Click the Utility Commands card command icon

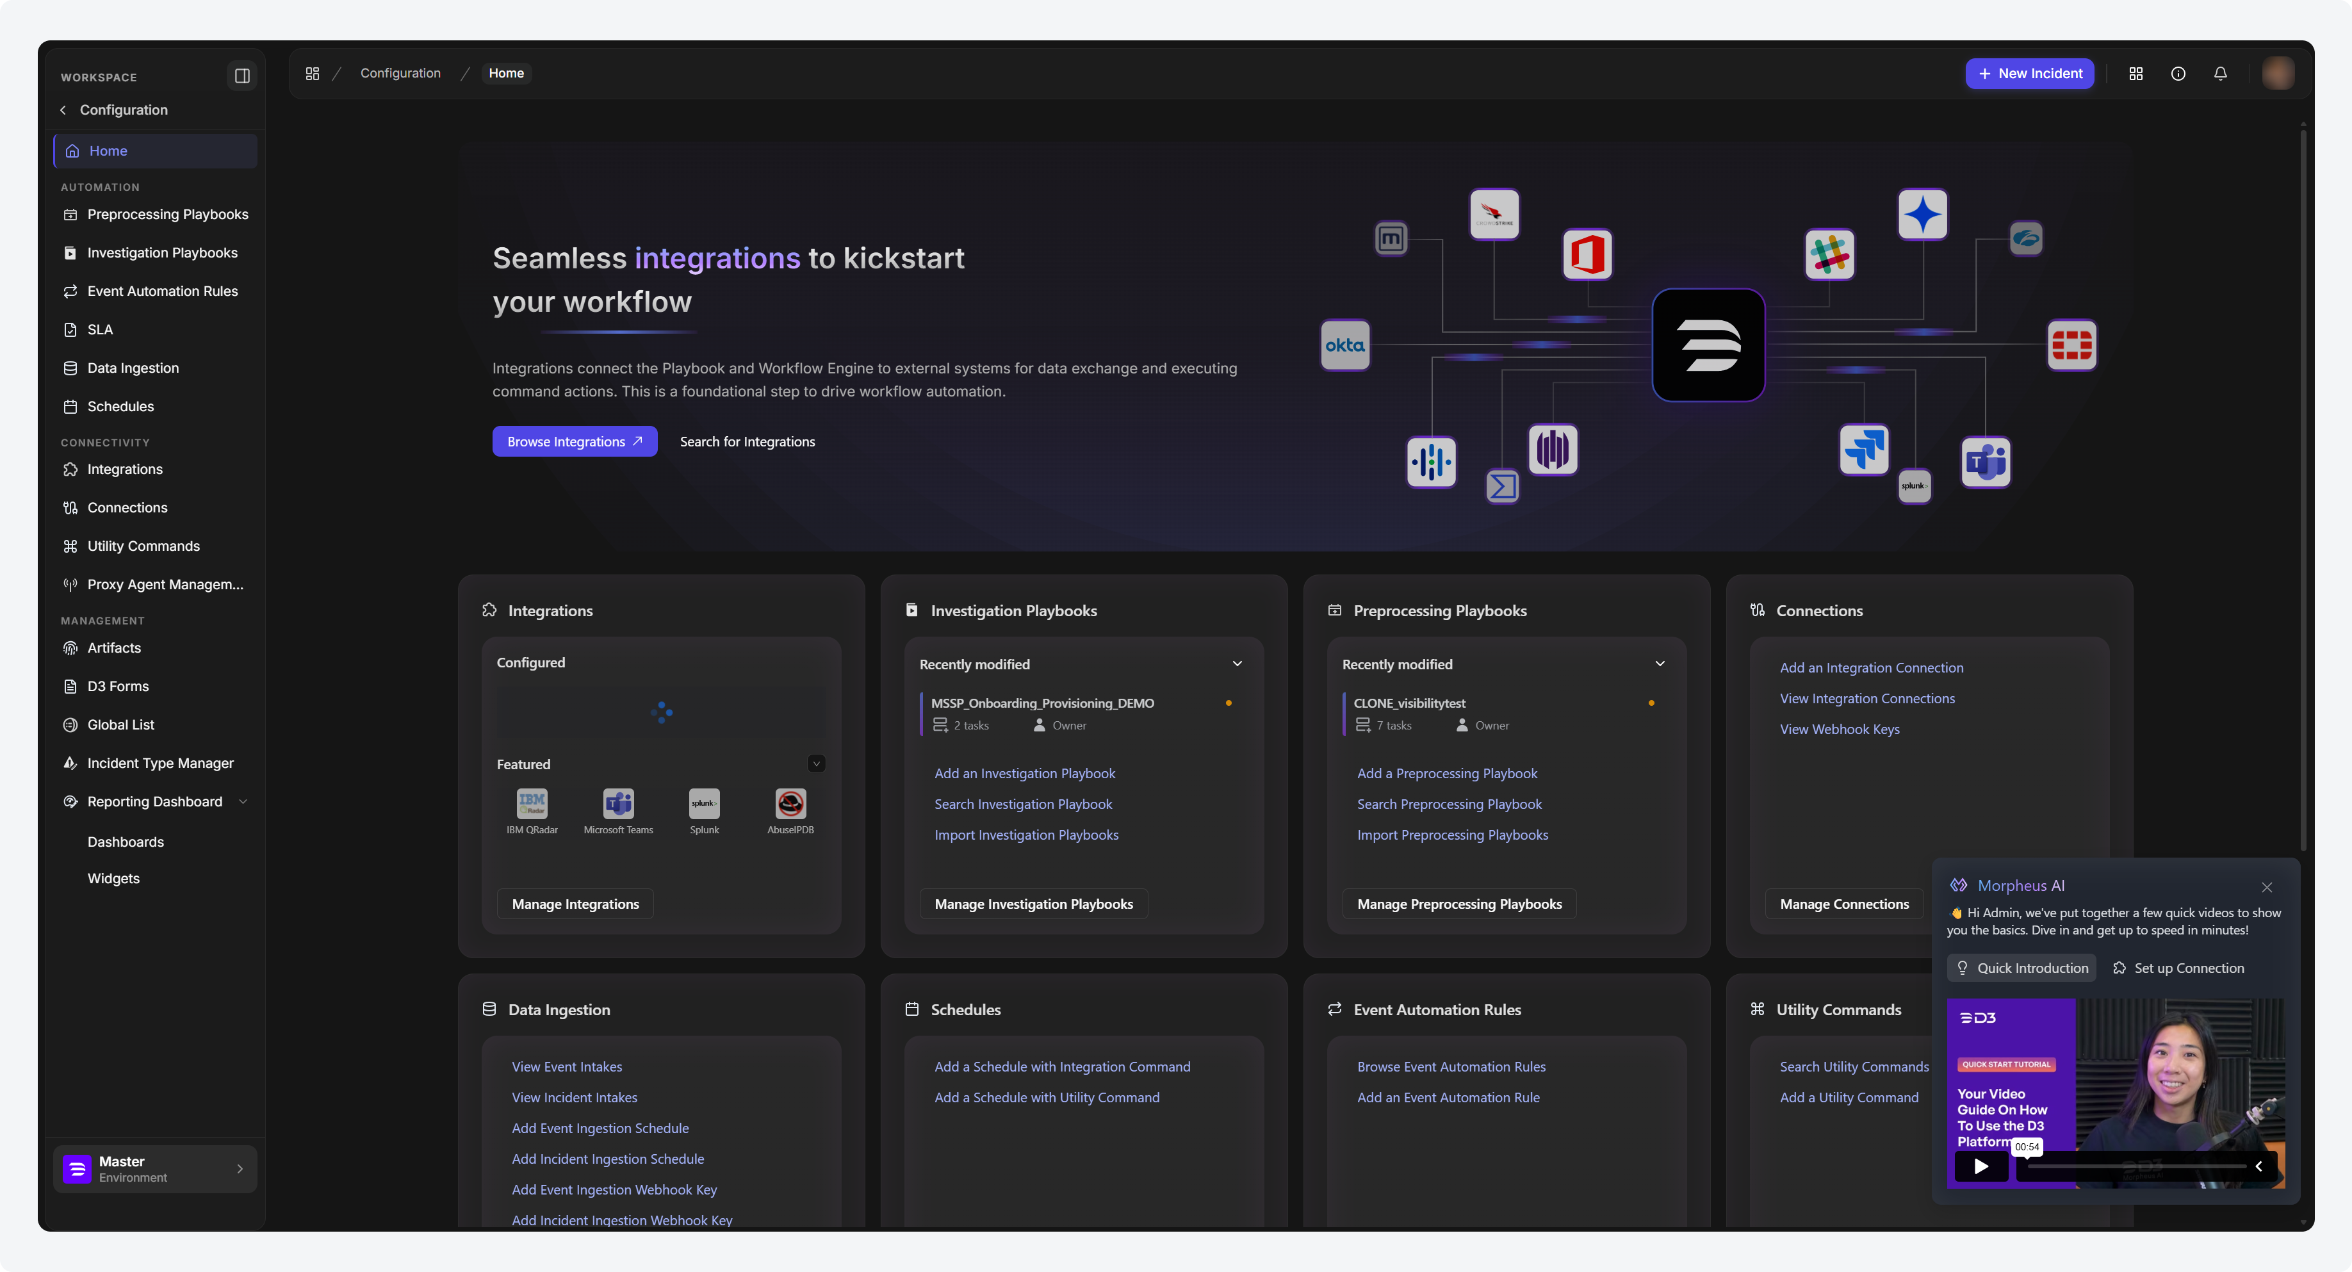tap(1758, 1009)
